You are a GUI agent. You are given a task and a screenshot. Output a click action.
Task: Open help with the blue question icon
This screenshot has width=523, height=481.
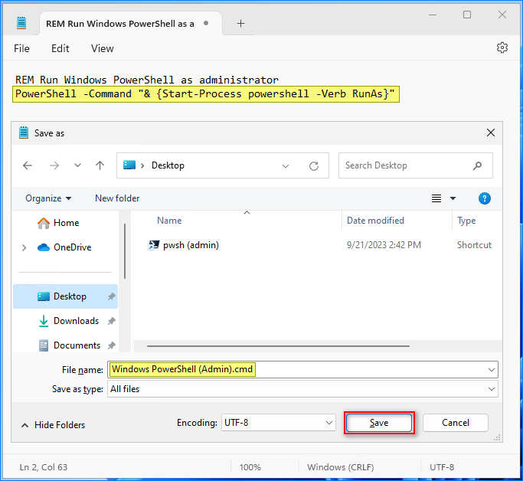tap(484, 198)
